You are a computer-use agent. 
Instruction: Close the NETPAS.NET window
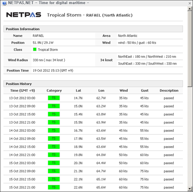190,3
